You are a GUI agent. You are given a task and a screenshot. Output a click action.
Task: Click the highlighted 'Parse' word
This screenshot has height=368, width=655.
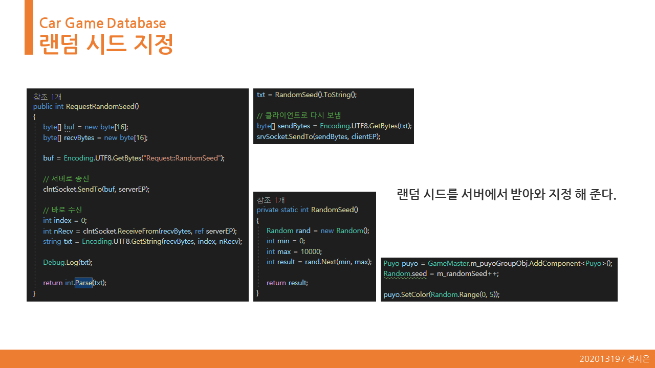coord(83,283)
